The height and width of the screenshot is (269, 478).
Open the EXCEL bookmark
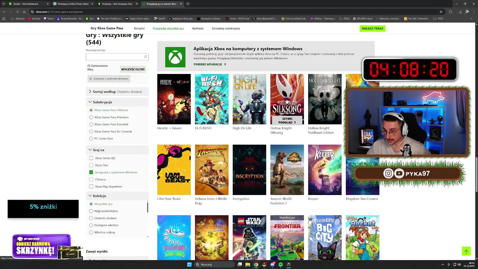click(344, 18)
